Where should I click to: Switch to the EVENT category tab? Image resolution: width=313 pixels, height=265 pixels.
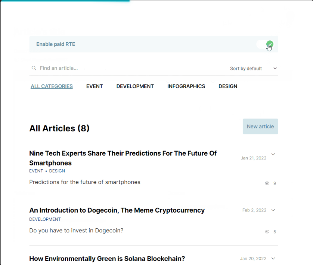[x=94, y=86]
